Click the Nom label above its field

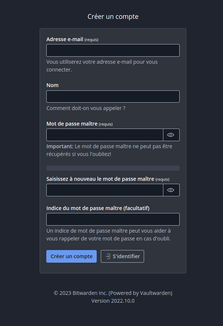tap(52, 85)
